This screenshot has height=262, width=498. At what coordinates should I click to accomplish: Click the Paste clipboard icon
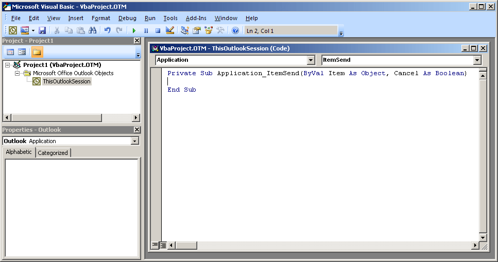pos(81,30)
